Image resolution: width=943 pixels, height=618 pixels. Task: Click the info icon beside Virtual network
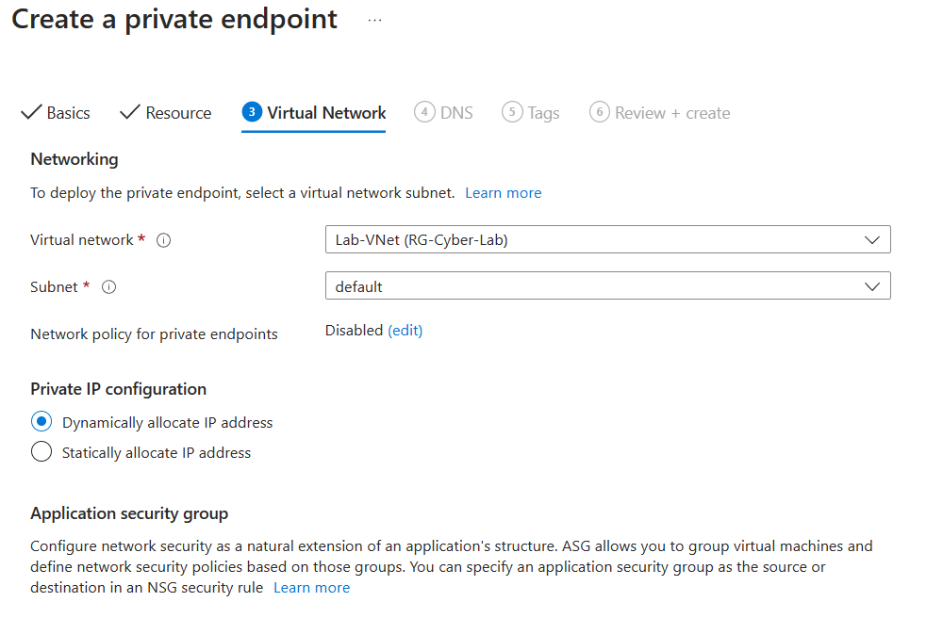click(x=163, y=239)
